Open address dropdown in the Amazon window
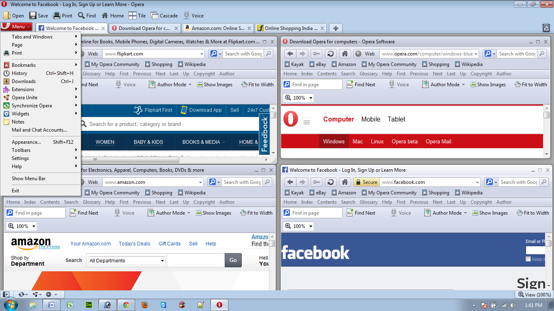 (200, 182)
